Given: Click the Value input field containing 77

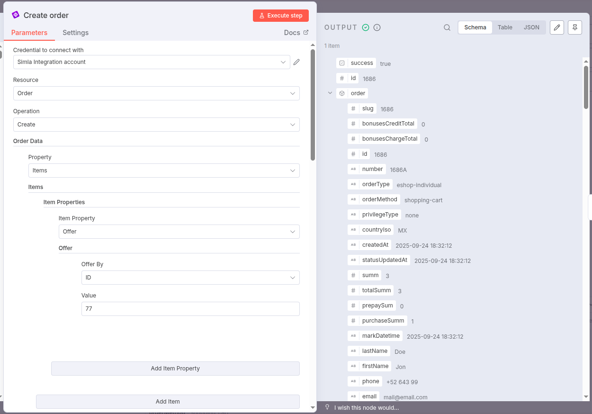Looking at the screenshot, I should pos(190,309).
